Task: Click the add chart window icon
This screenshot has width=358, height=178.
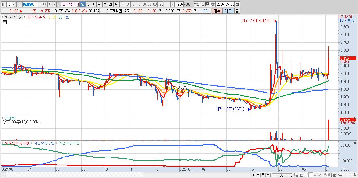Action: (296, 175)
